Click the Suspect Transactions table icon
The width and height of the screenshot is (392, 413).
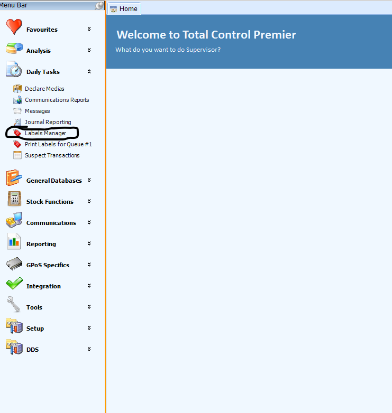pos(17,155)
